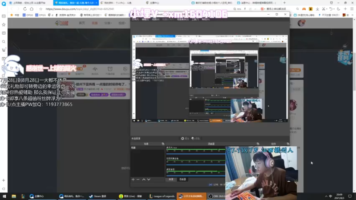Add a scene with the plus icon
Image resolution: width=356 pixels, height=200 pixels.
pos(133,180)
